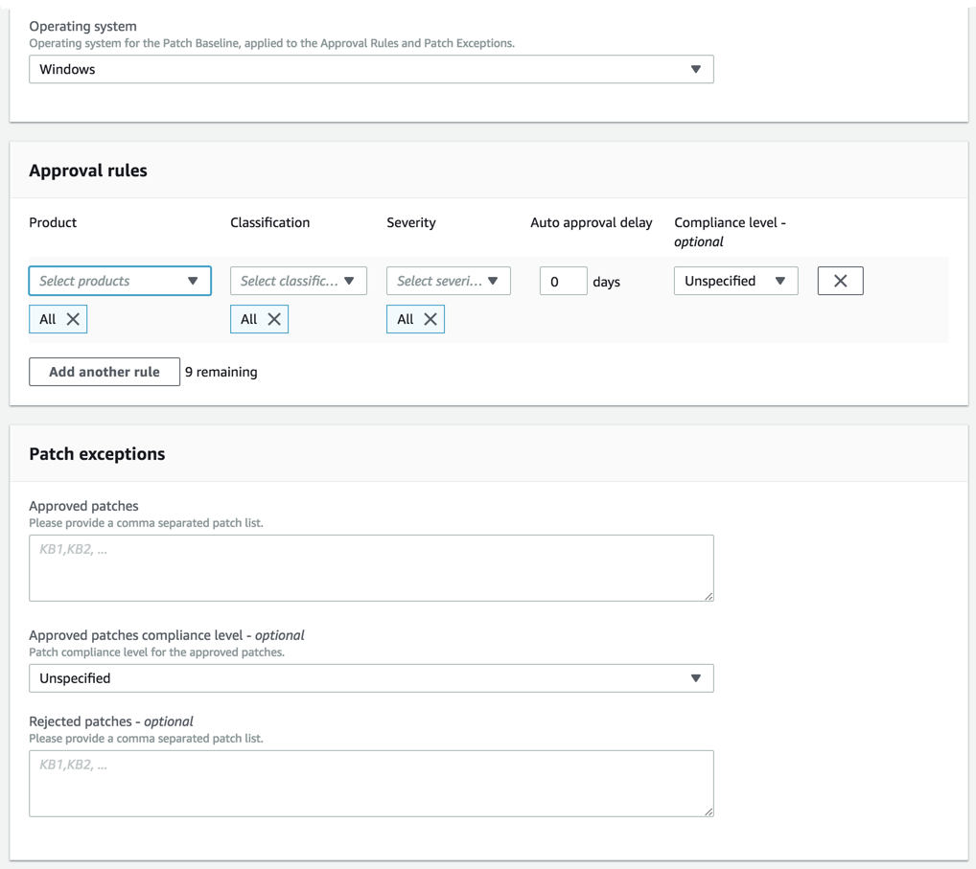Open the Operating system dropdown showing Windows
The width and height of the screenshot is (976, 869).
click(x=371, y=69)
